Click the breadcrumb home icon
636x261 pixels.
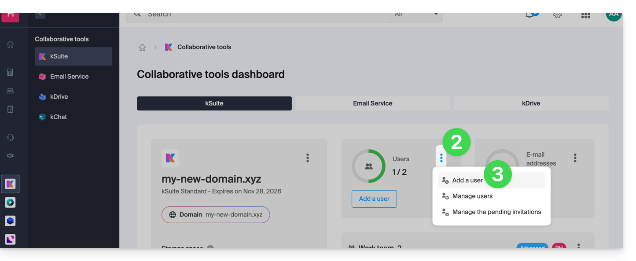[142, 47]
